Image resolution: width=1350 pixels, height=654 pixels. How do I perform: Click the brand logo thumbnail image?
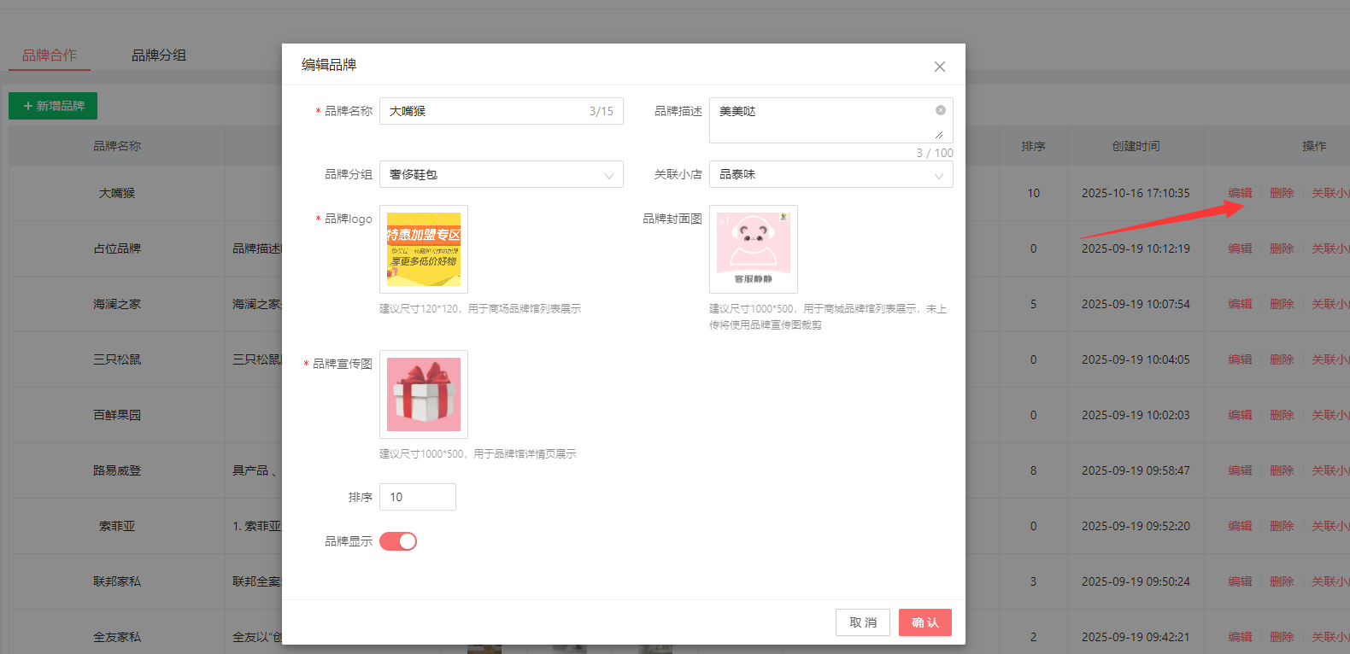424,249
